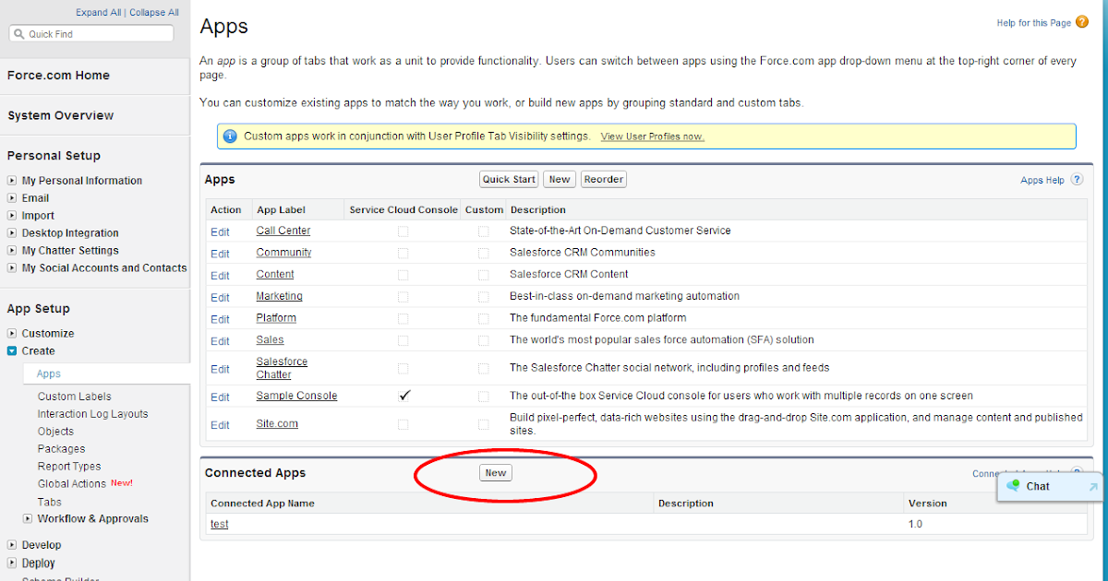Screen dimensions: 1108x581
Task: Click Collapse All link
Action: point(154,13)
